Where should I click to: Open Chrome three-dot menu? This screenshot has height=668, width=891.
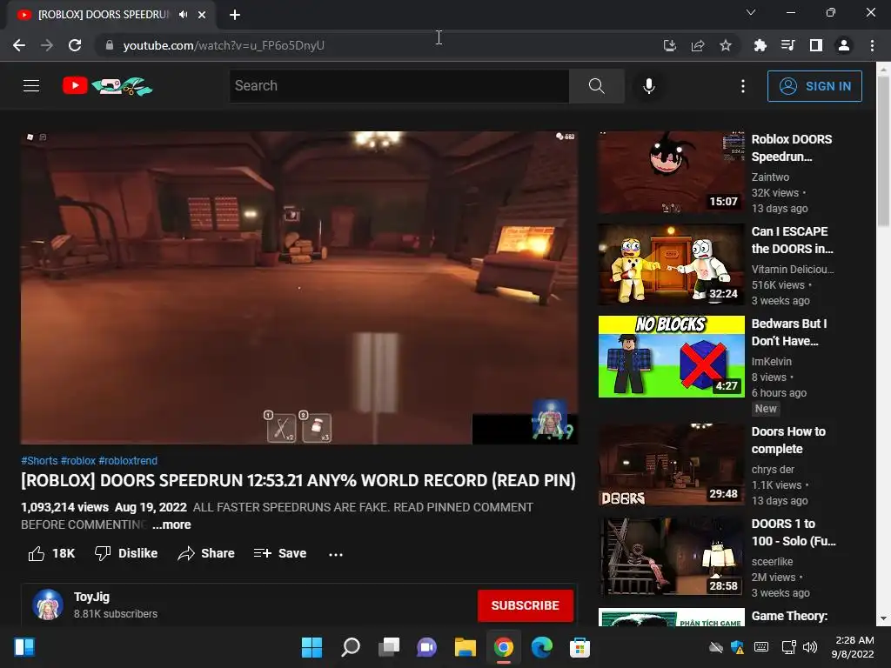coord(872,45)
